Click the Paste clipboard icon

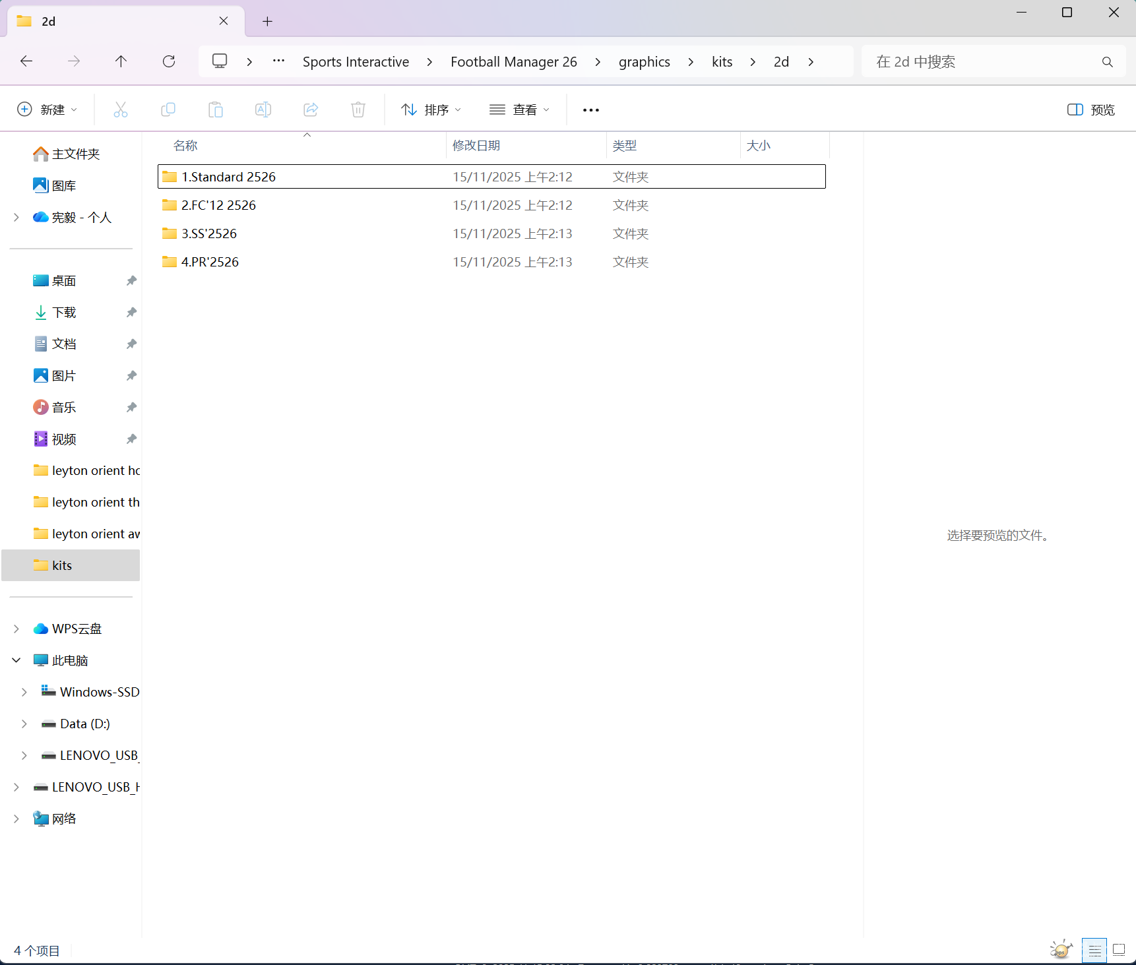(216, 109)
